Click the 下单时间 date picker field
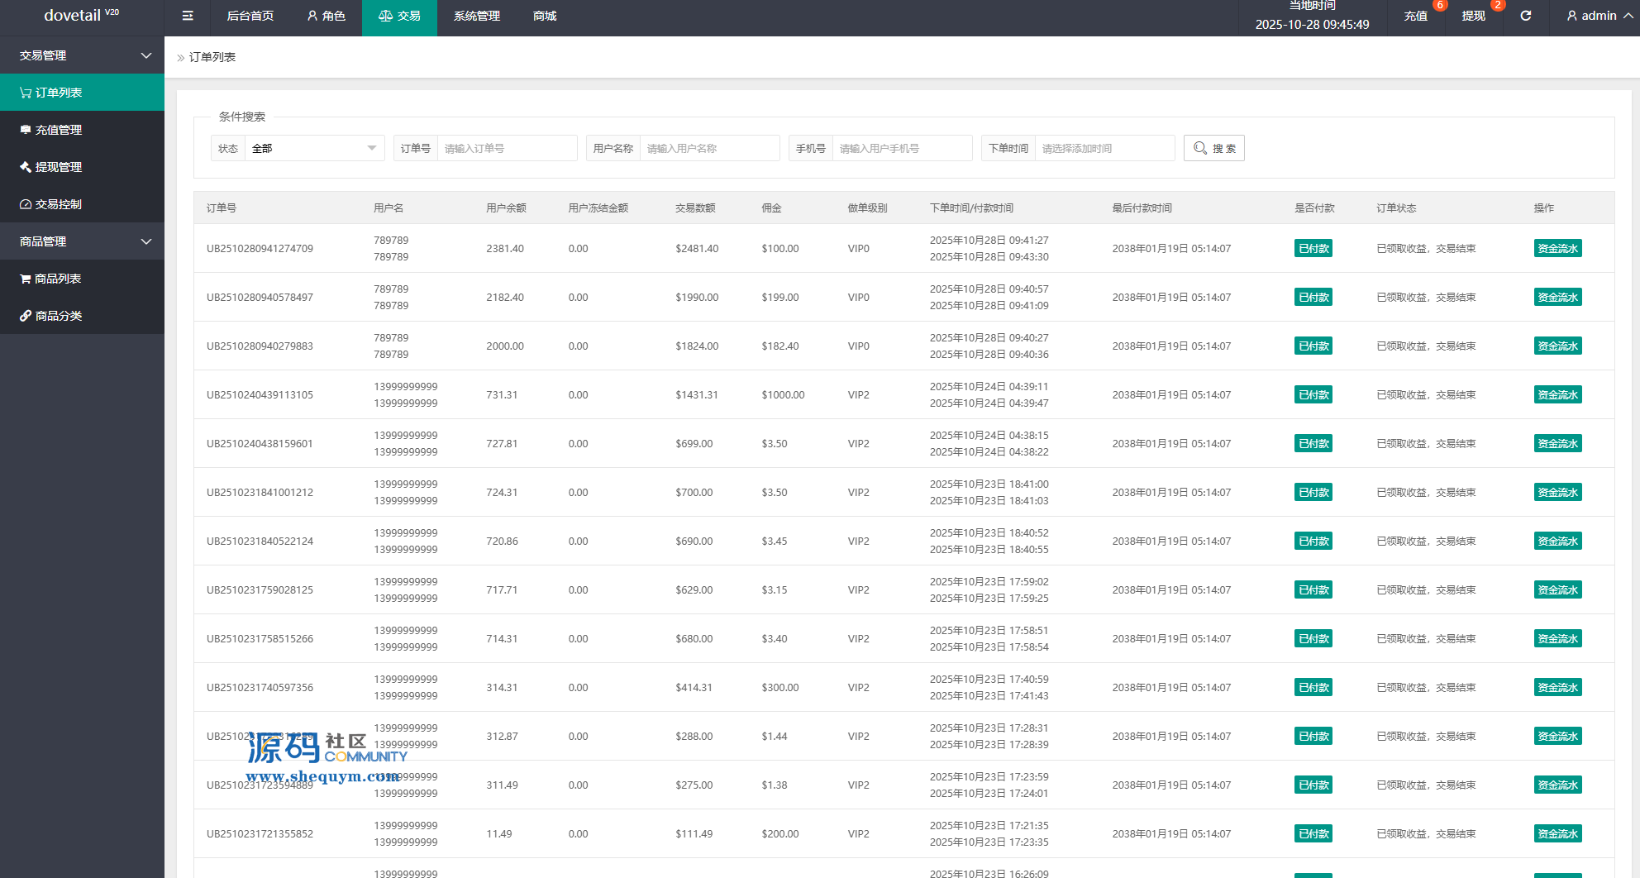1640x878 pixels. point(1104,148)
